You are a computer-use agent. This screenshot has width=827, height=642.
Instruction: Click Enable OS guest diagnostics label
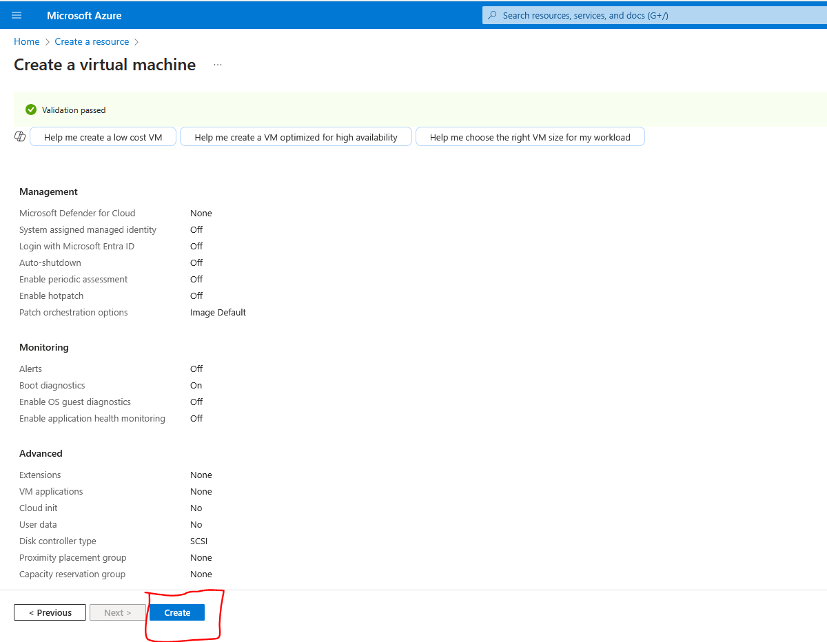75,402
